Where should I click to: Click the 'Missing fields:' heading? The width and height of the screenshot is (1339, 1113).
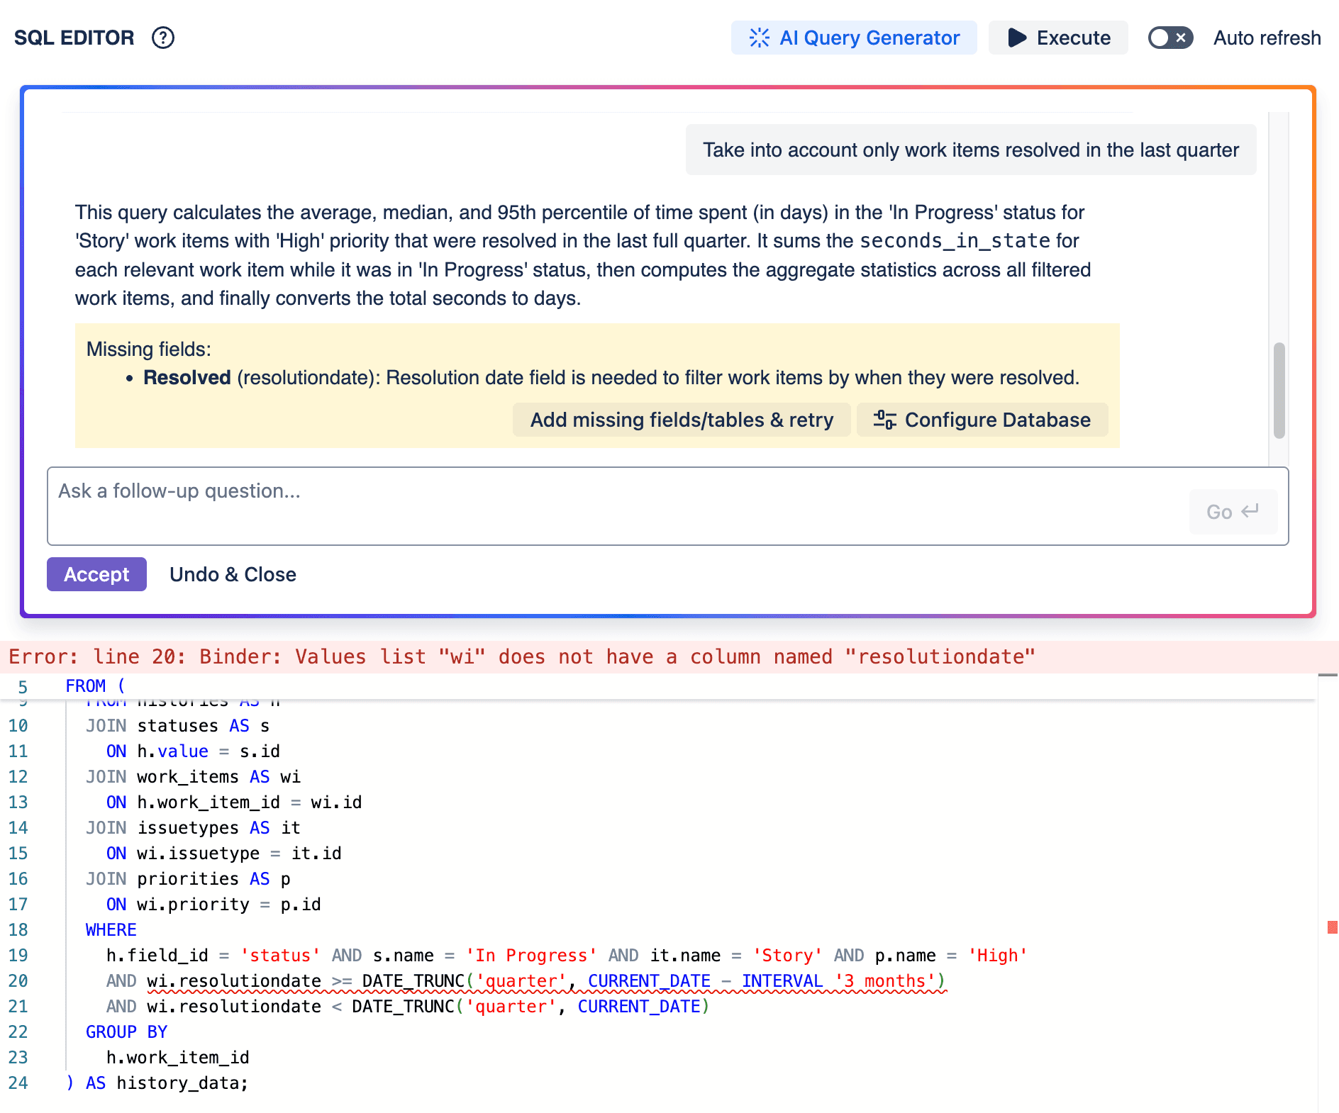(x=149, y=349)
